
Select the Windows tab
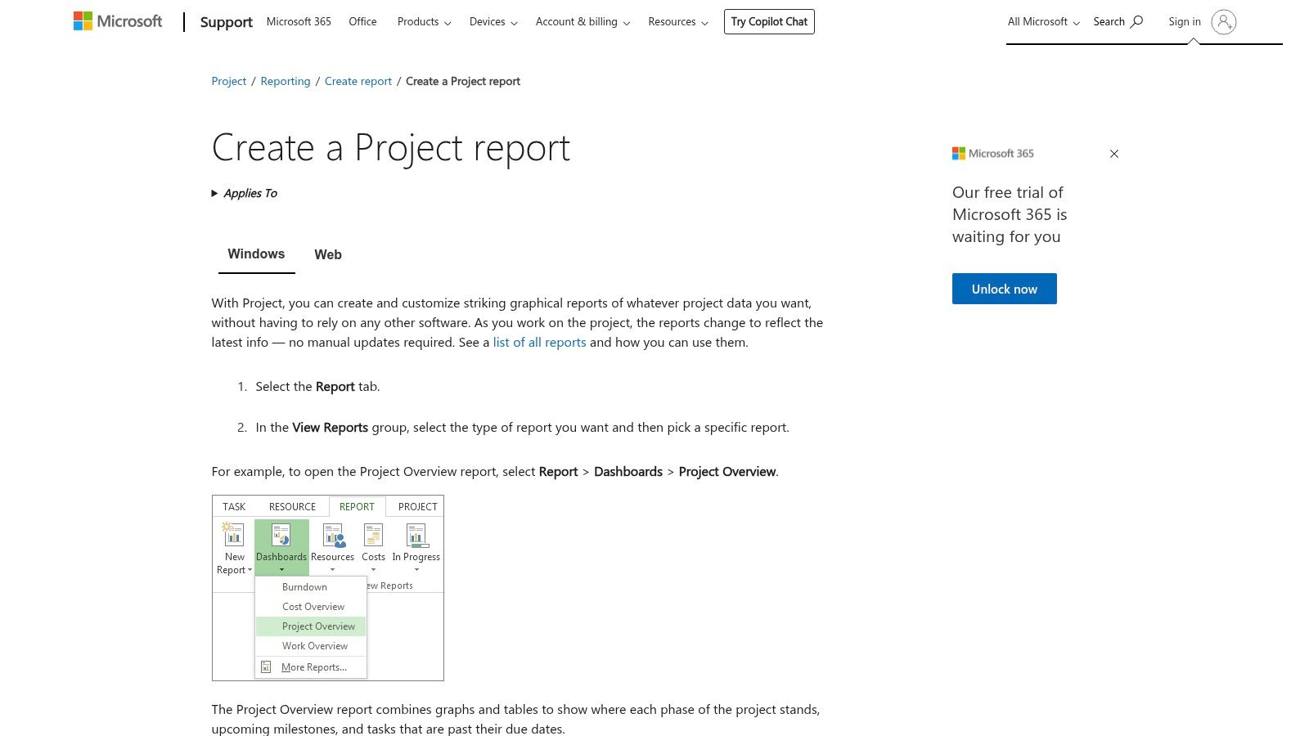[256, 254]
